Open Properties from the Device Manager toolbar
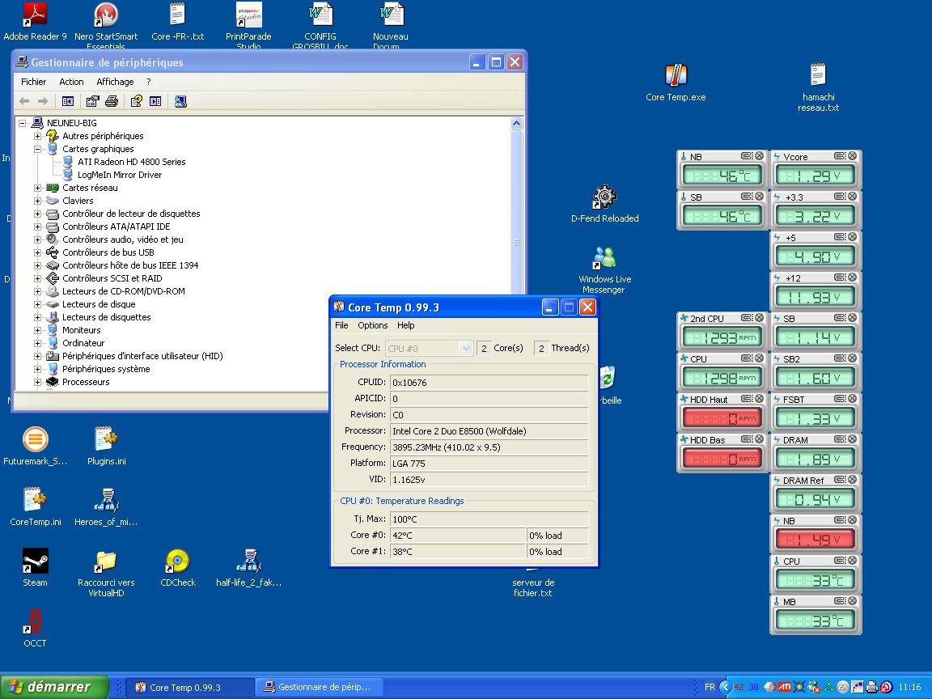 (x=92, y=101)
